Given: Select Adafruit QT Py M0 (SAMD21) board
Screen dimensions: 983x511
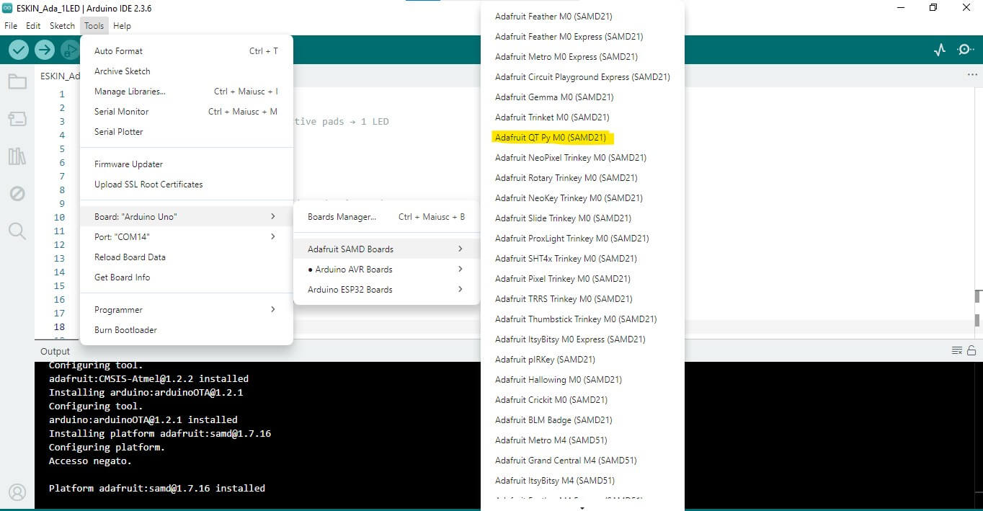Looking at the screenshot, I should pos(551,138).
